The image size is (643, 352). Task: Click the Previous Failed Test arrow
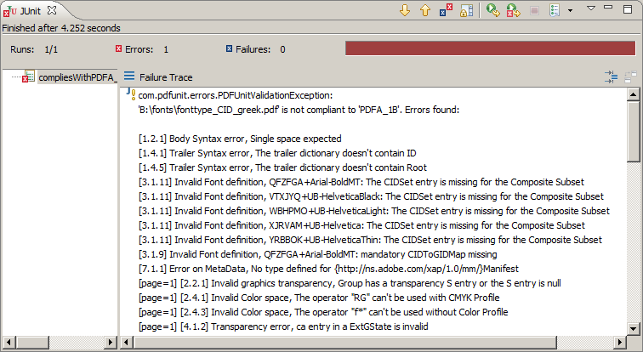(425, 10)
